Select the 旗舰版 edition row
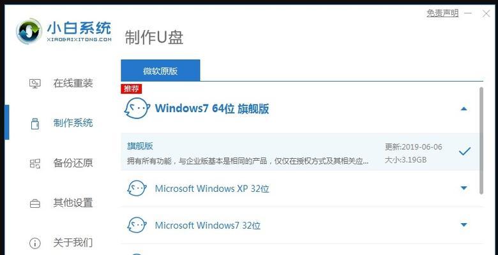 (300, 152)
